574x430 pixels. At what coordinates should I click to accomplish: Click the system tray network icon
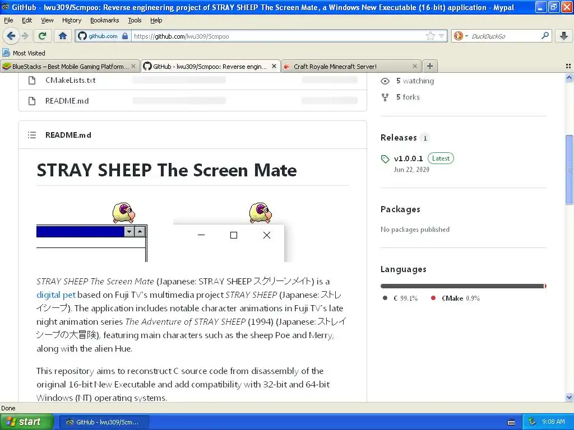[x=533, y=422]
